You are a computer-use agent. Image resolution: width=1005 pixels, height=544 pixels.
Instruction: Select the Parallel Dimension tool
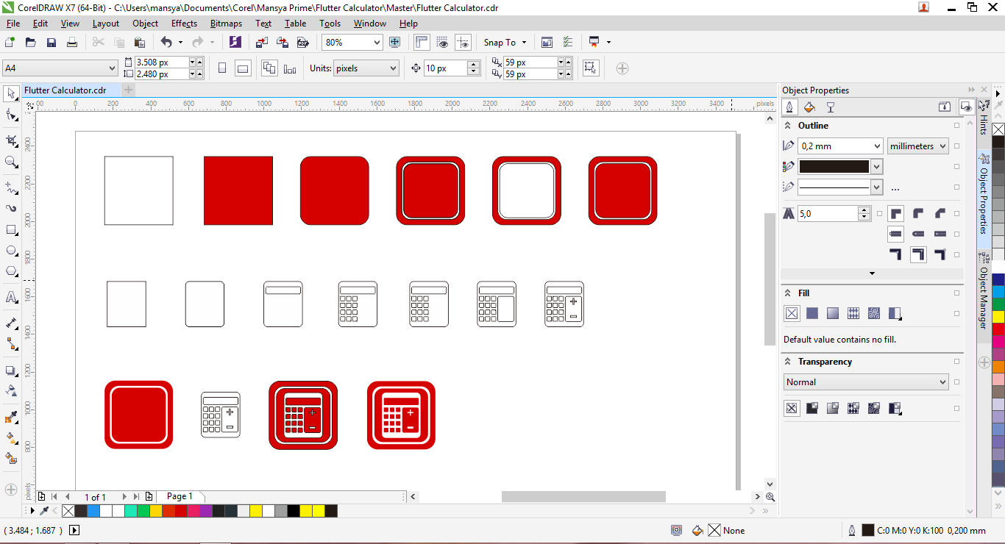tap(11, 323)
